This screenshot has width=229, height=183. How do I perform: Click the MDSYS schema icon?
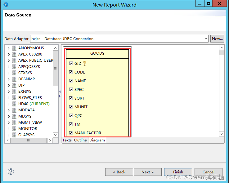coord(14,116)
